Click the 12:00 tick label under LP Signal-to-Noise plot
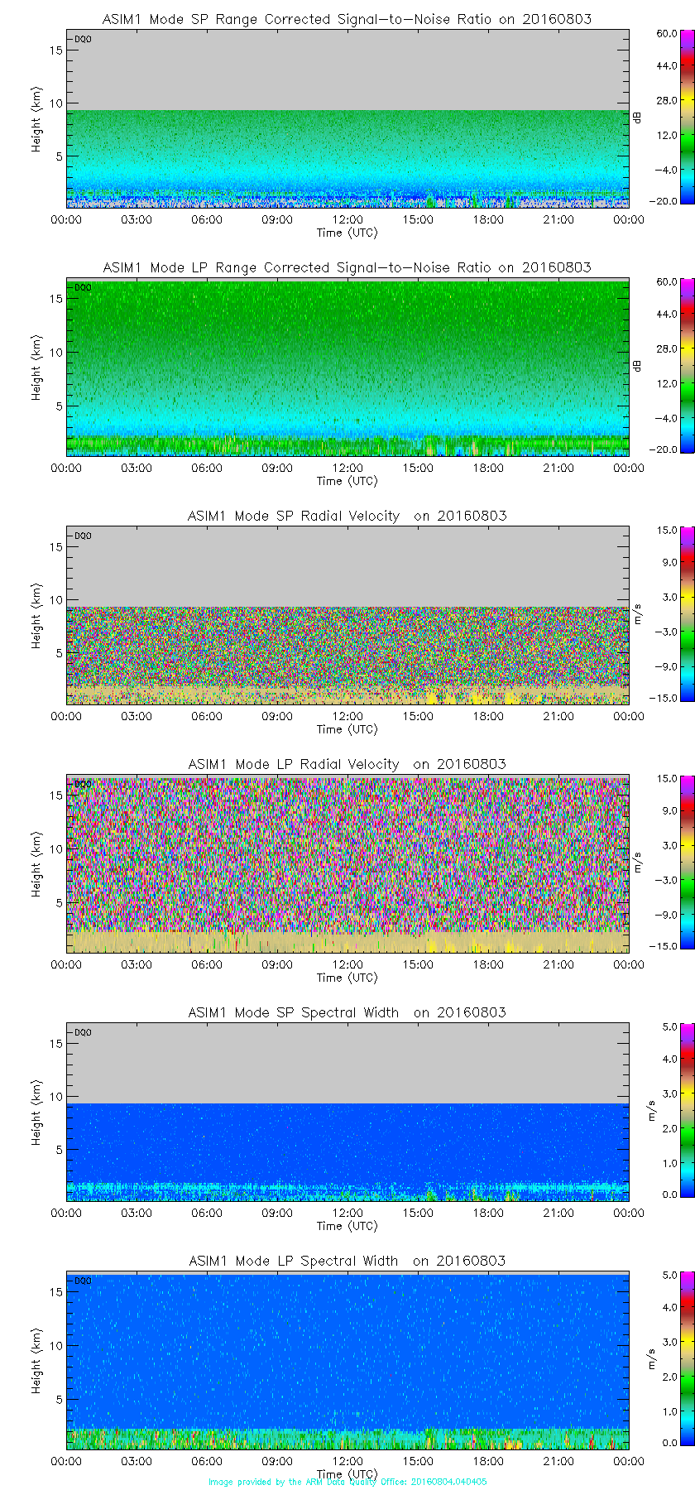 coord(347,469)
